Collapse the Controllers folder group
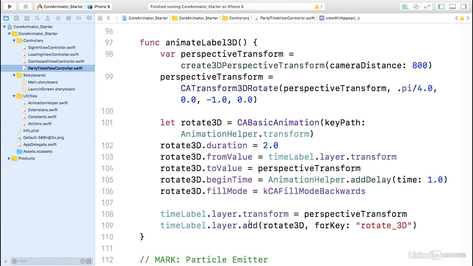The height and width of the screenshot is (266, 473). 14,41
